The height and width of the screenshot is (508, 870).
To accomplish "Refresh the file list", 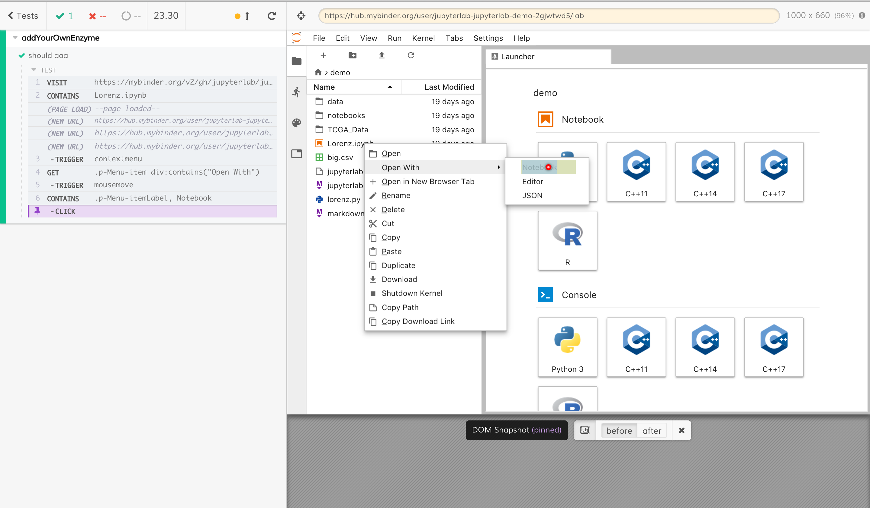I will click(411, 55).
